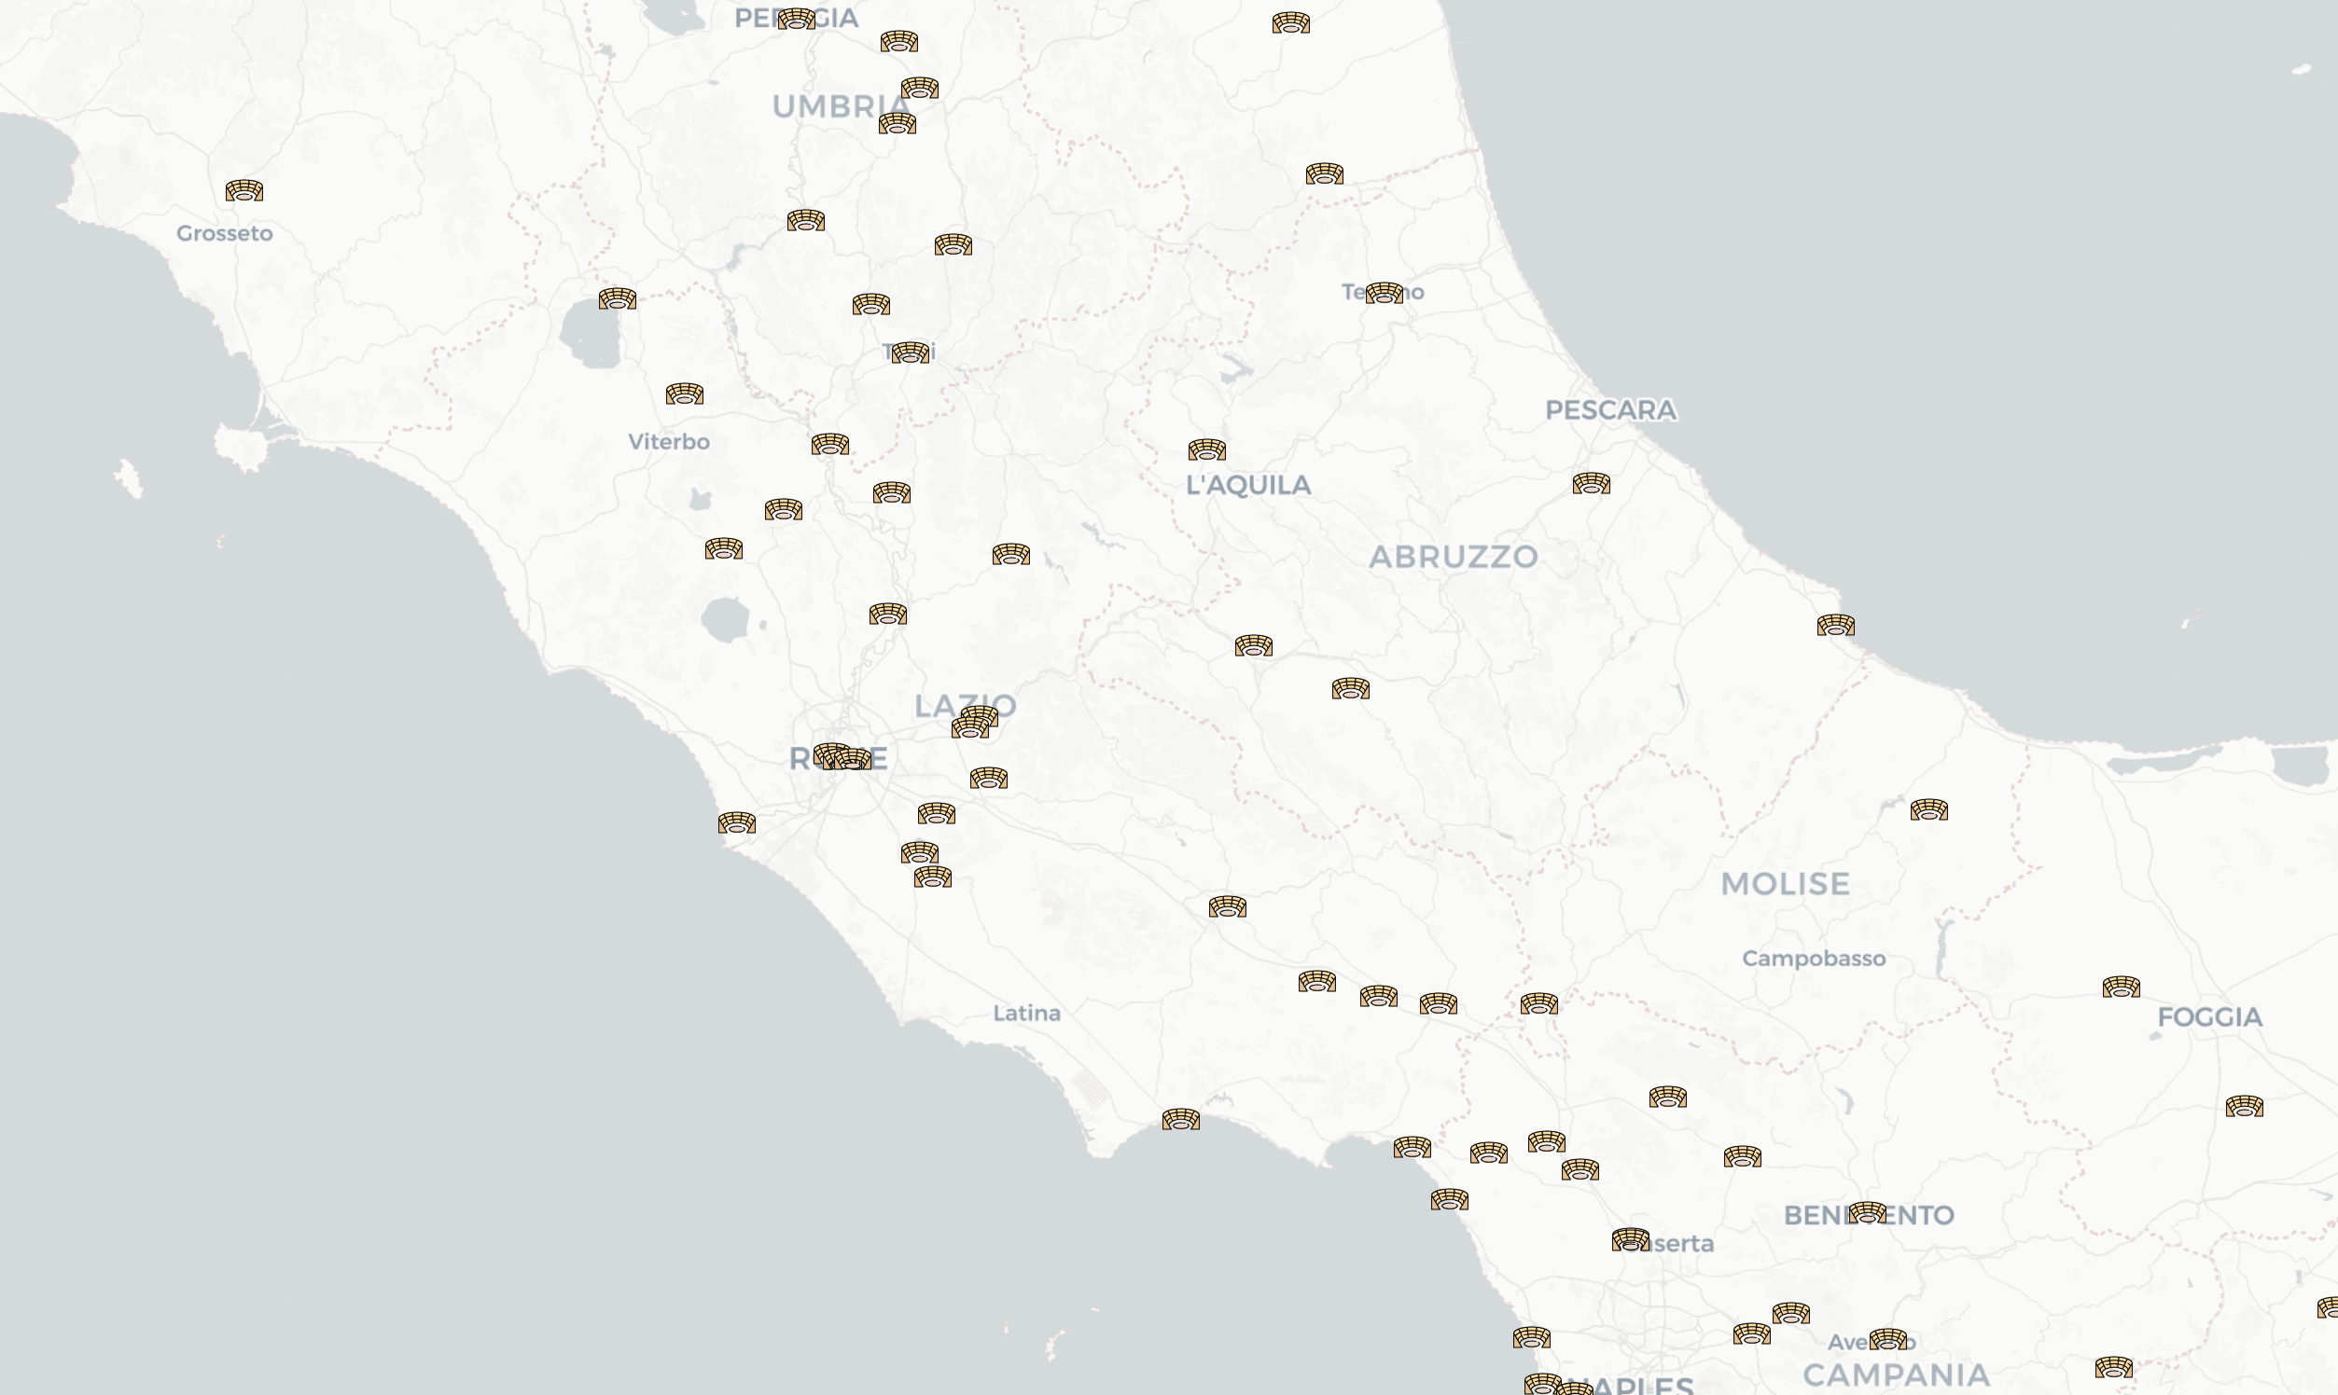
Task: Select the coastal amphitheater marker southwest of Rome
Action: [737, 823]
